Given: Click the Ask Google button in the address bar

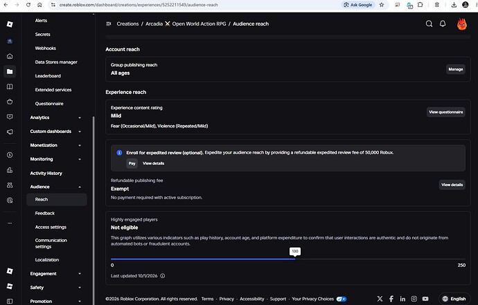Looking at the screenshot, I should pyautogui.click(x=358, y=5).
